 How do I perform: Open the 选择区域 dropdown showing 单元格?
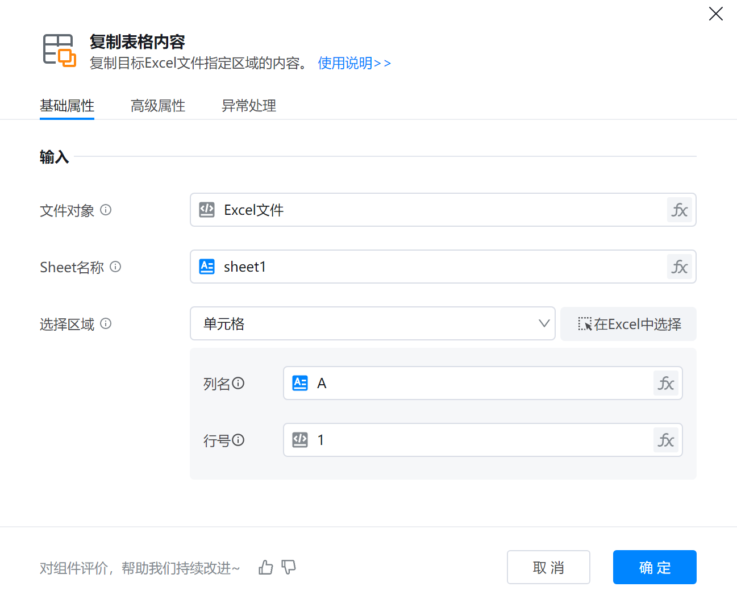[372, 324]
